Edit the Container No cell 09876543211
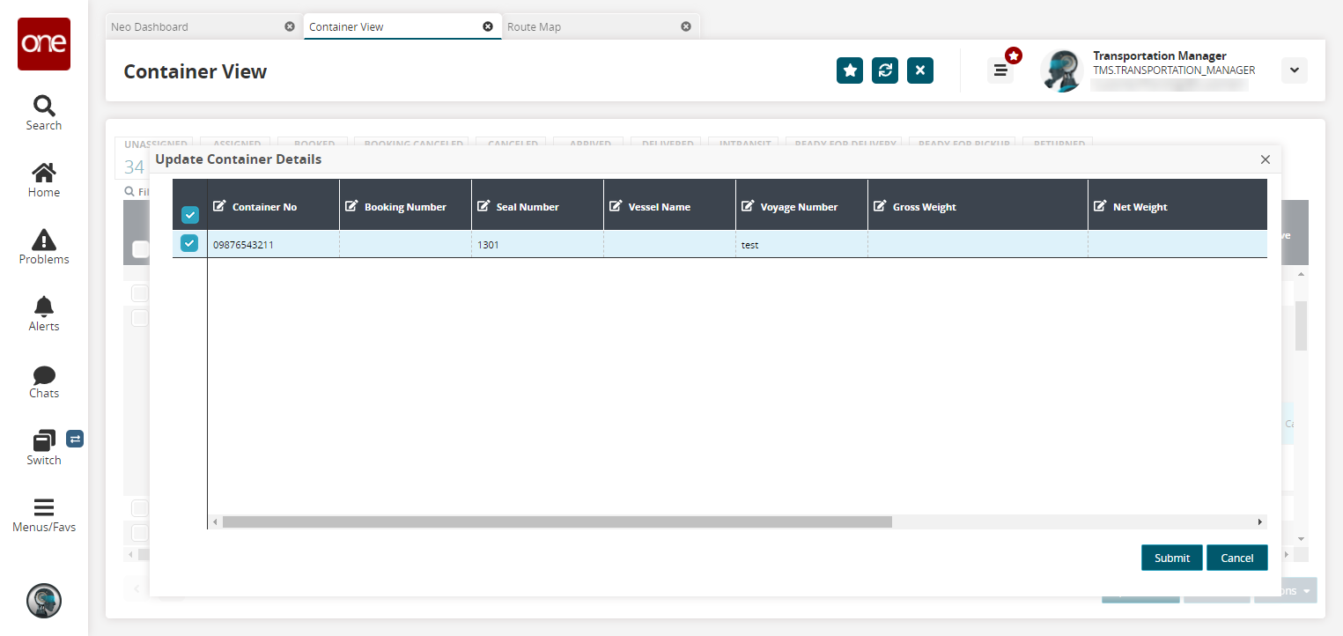Screen dimensions: 1343x636 (x=274, y=245)
